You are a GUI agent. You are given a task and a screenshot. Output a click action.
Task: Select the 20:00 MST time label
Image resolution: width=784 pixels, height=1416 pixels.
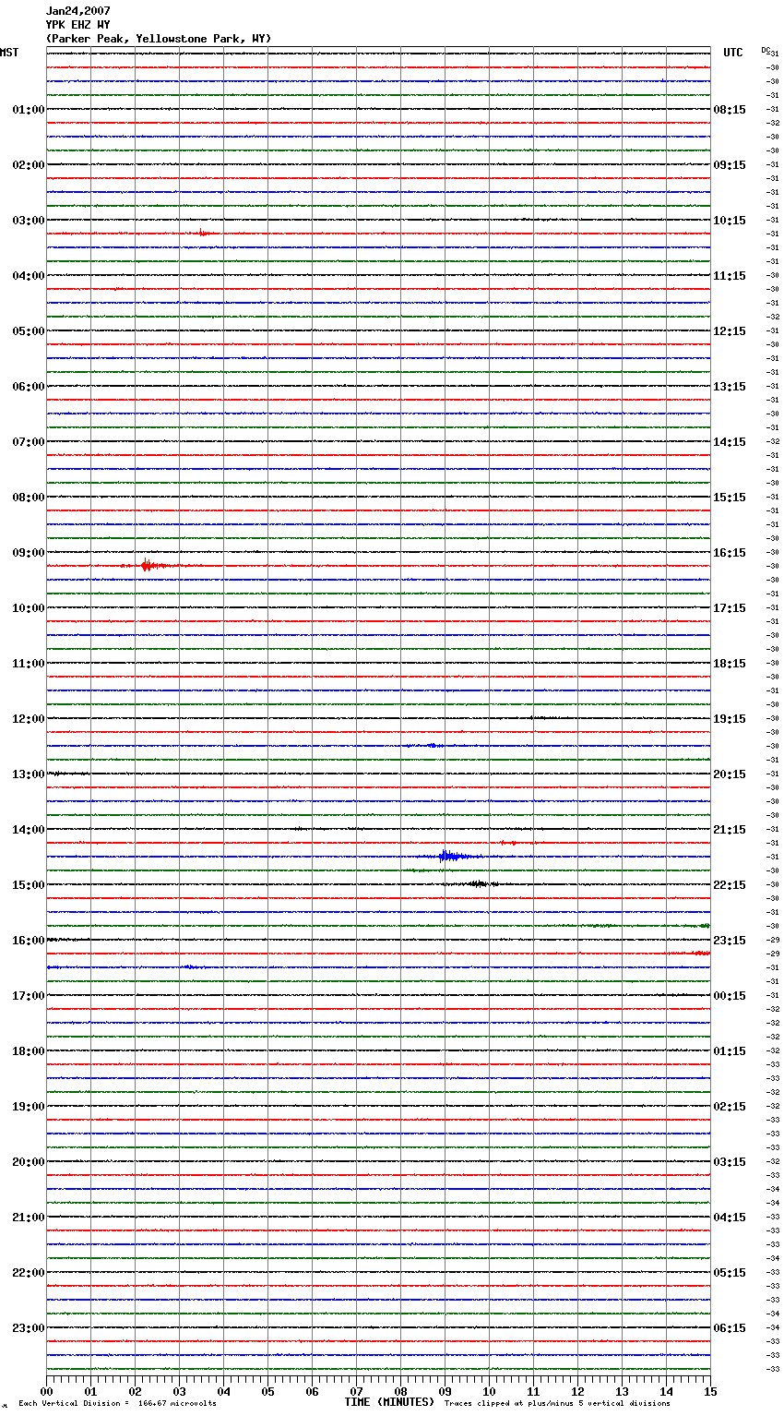[x=29, y=1162]
